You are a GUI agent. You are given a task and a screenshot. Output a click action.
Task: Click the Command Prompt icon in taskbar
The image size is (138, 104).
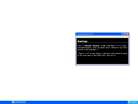point(13,102)
